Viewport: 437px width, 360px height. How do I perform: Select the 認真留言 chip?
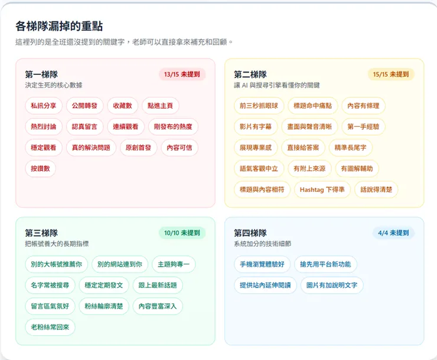(x=84, y=127)
